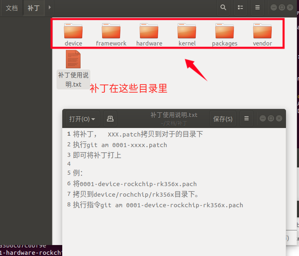Expand the 打开(O) dropdown
The width and height of the screenshot is (299, 256).
(83, 119)
